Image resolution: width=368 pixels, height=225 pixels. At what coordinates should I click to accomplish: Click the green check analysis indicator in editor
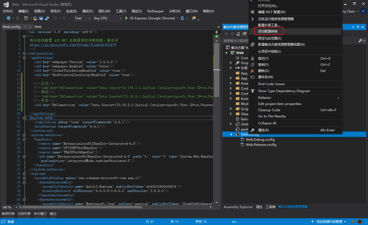coord(217,36)
